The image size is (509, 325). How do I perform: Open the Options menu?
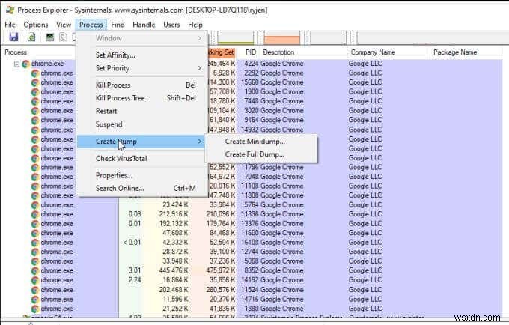[36, 25]
